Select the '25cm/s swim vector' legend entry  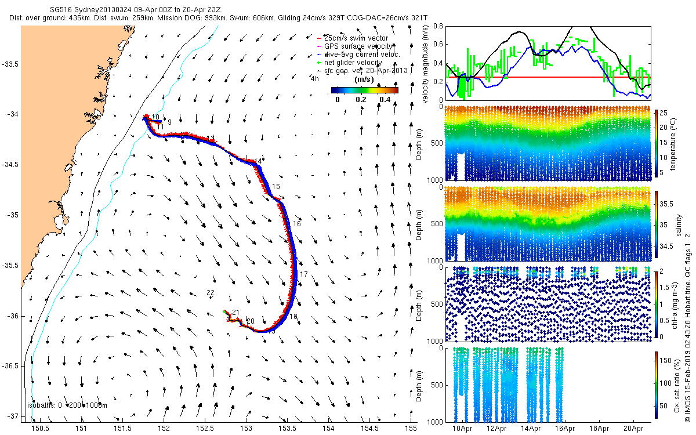pyautogui.click(x=356, y=38)
